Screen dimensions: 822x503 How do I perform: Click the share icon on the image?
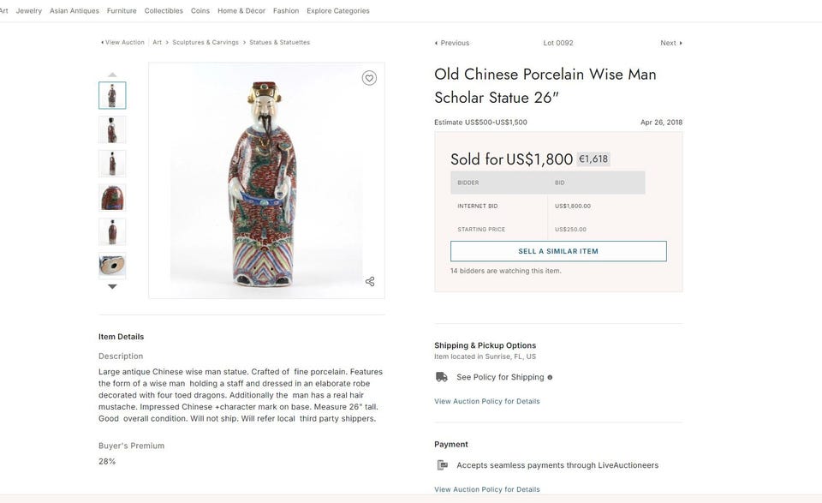click(x=370, y=281)
